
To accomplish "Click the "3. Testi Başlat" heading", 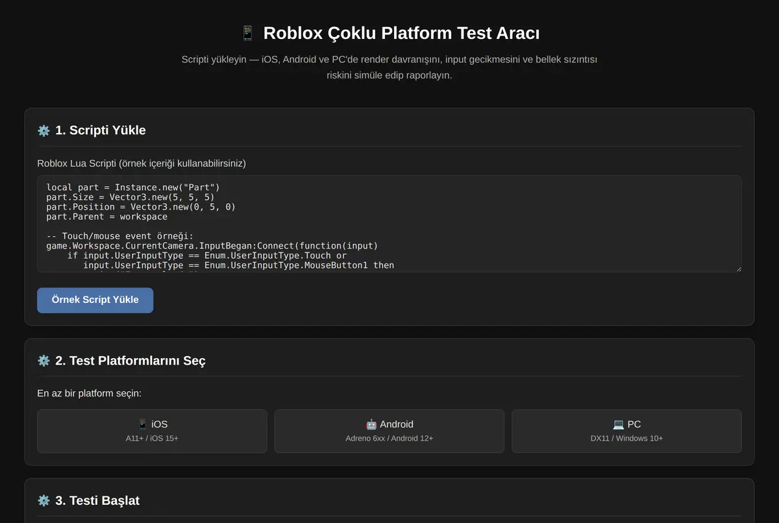I will tap(97, 501).
